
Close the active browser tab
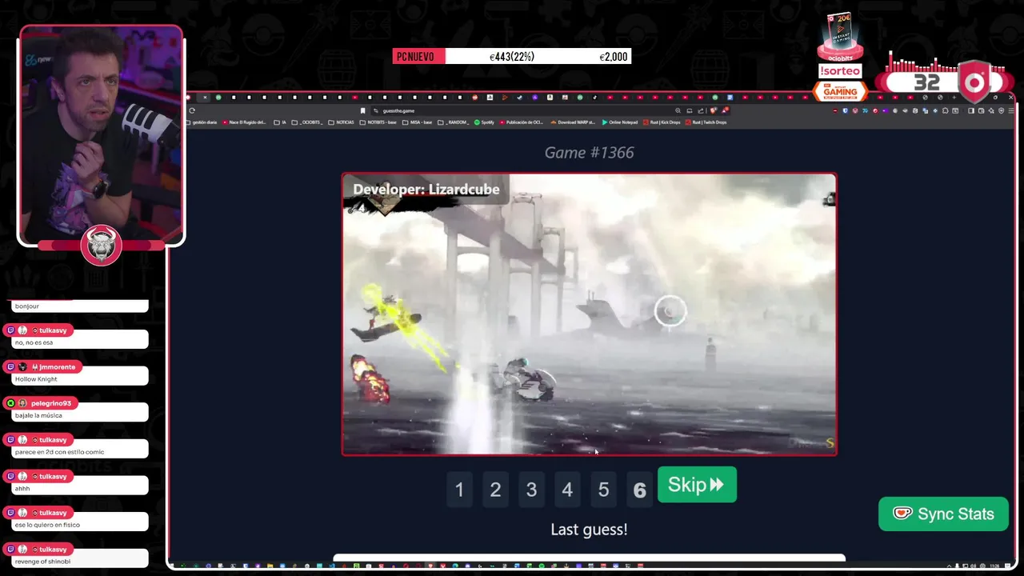pyautogui.click(x=205, y=97)
